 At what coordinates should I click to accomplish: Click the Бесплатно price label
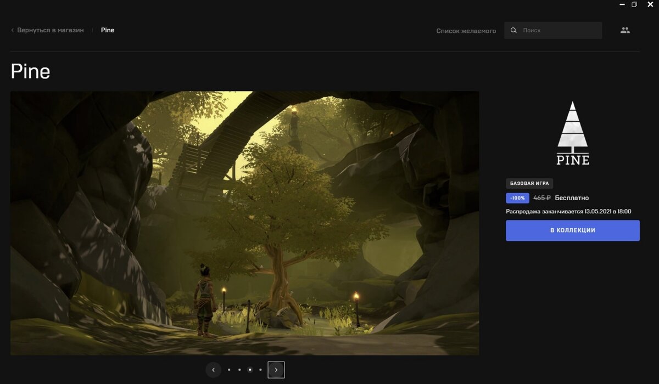tap(572, 198)
